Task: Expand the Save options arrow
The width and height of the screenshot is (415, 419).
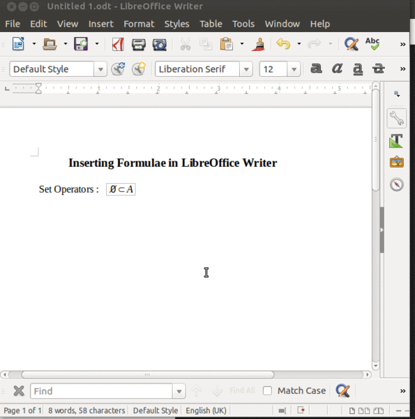Action: [x=97, y=44]
